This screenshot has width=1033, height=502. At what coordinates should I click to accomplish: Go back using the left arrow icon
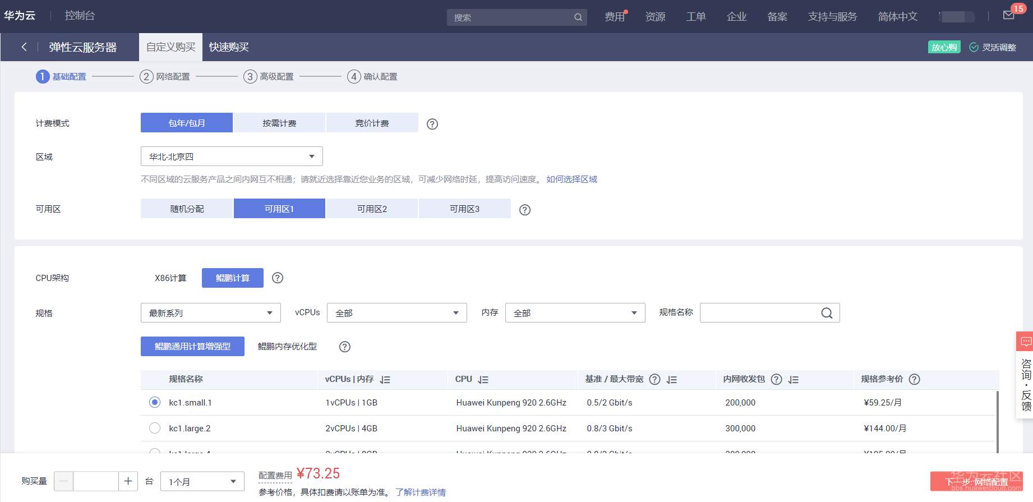(24, 47)
